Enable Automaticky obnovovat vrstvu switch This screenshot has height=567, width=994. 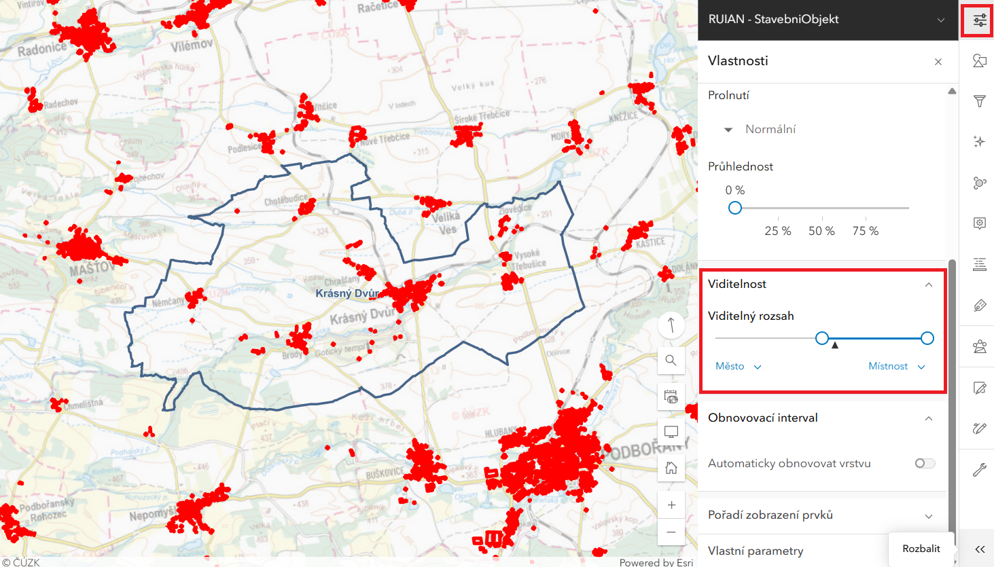click(x=925, y=463)
